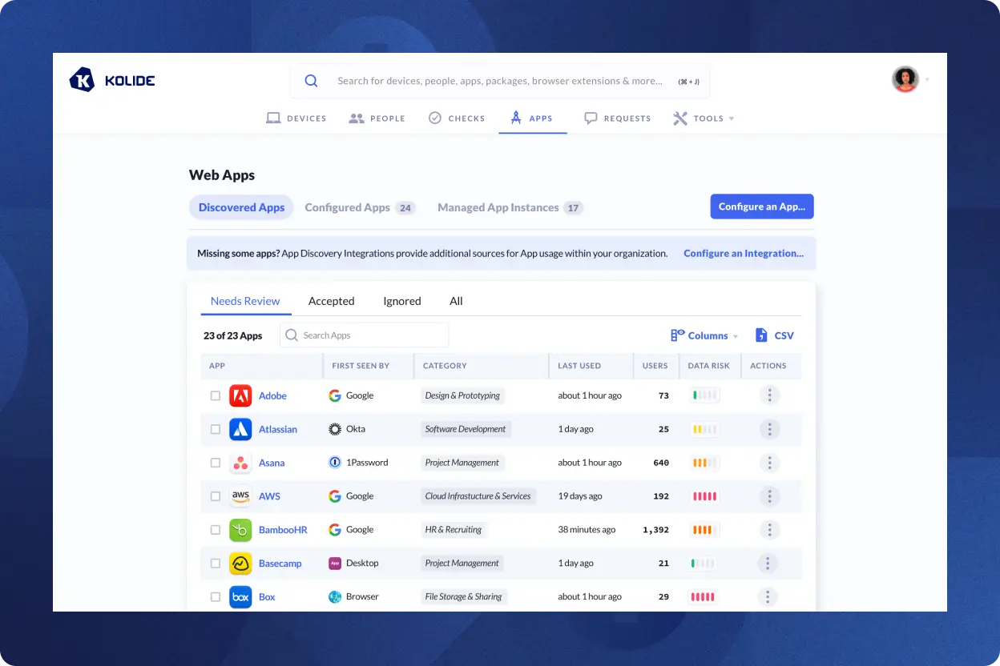The image size is (1000, 666).
Task: Switch to the Managed App Instances tab
Action: click(x=510, y=207)
